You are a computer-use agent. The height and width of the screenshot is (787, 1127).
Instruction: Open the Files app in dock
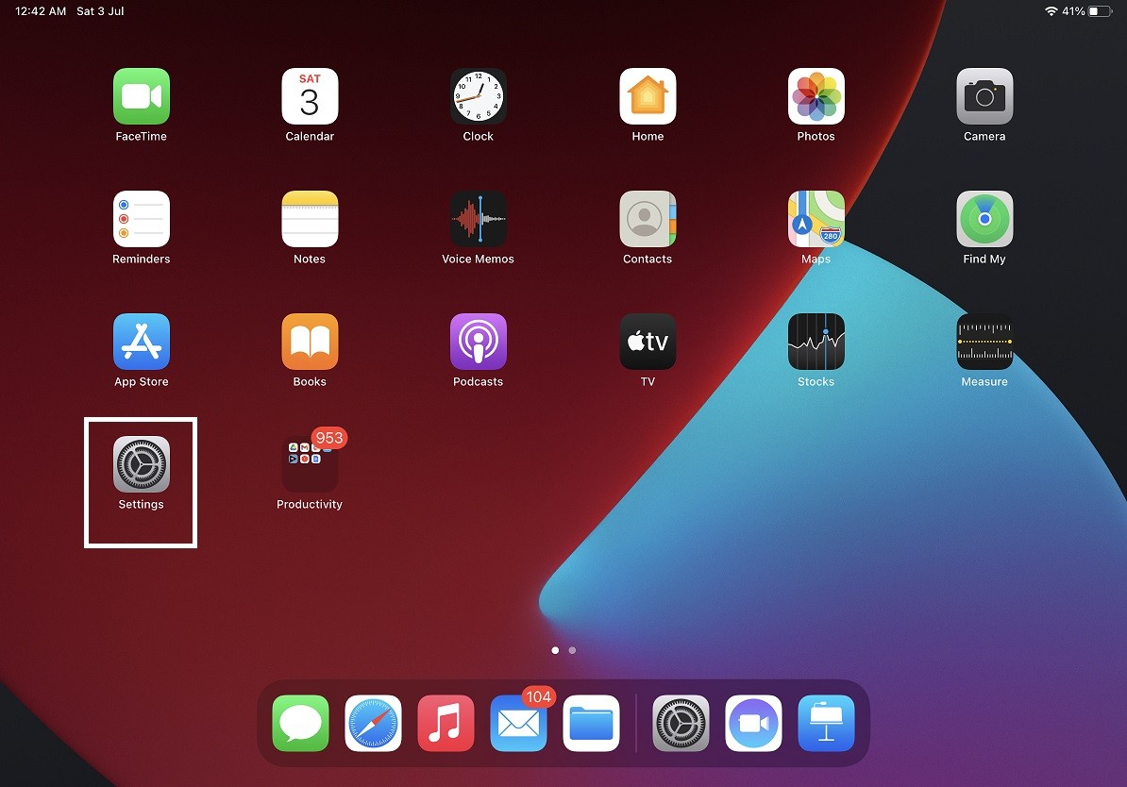pyautogui.click(x=591, y=723)
